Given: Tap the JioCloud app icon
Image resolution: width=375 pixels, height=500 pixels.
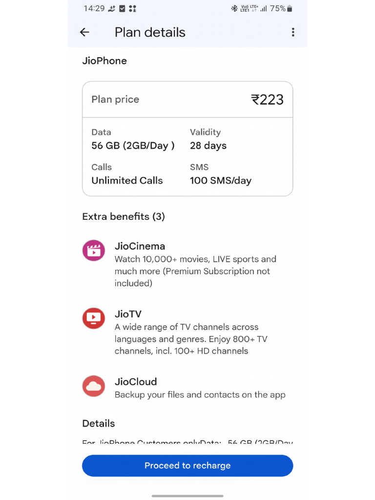Looking at the screenshot, I should [x=93, y=386].
